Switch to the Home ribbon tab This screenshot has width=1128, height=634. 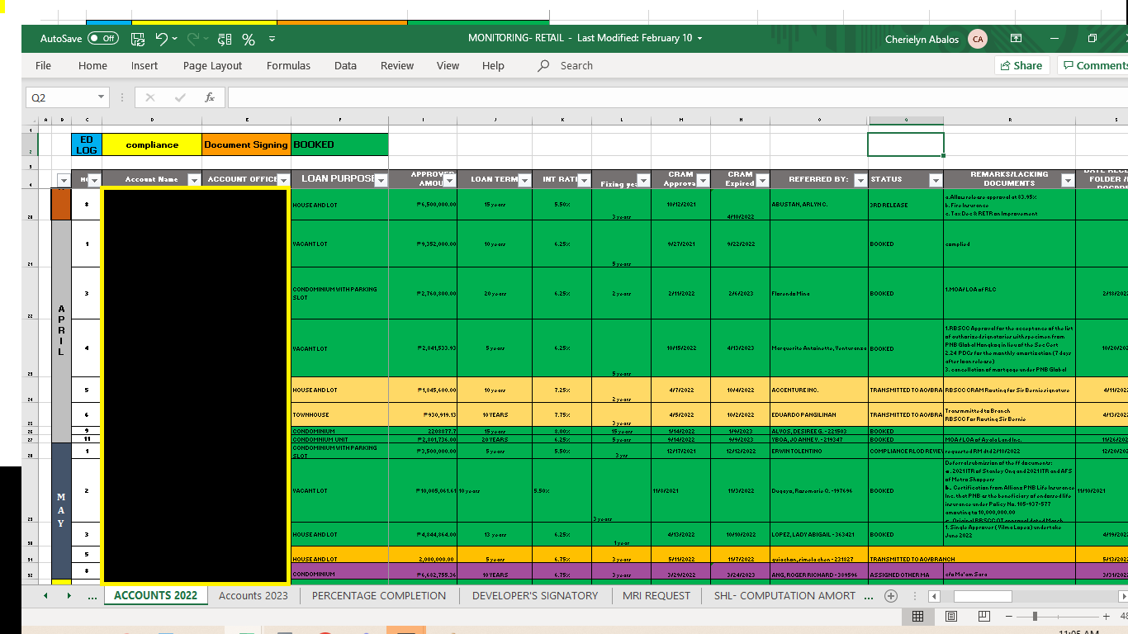click(92, 65)
